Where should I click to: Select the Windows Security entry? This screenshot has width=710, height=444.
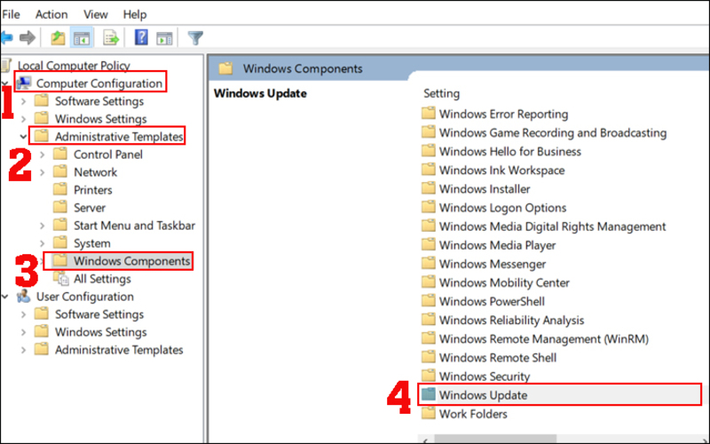484,376
